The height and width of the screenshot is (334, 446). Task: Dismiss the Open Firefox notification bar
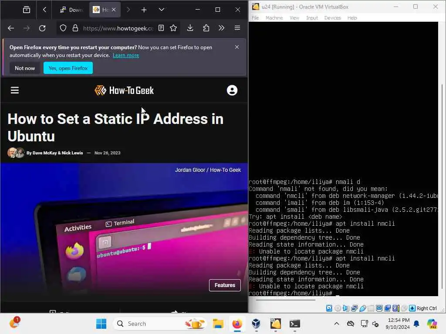click(237, 47)
